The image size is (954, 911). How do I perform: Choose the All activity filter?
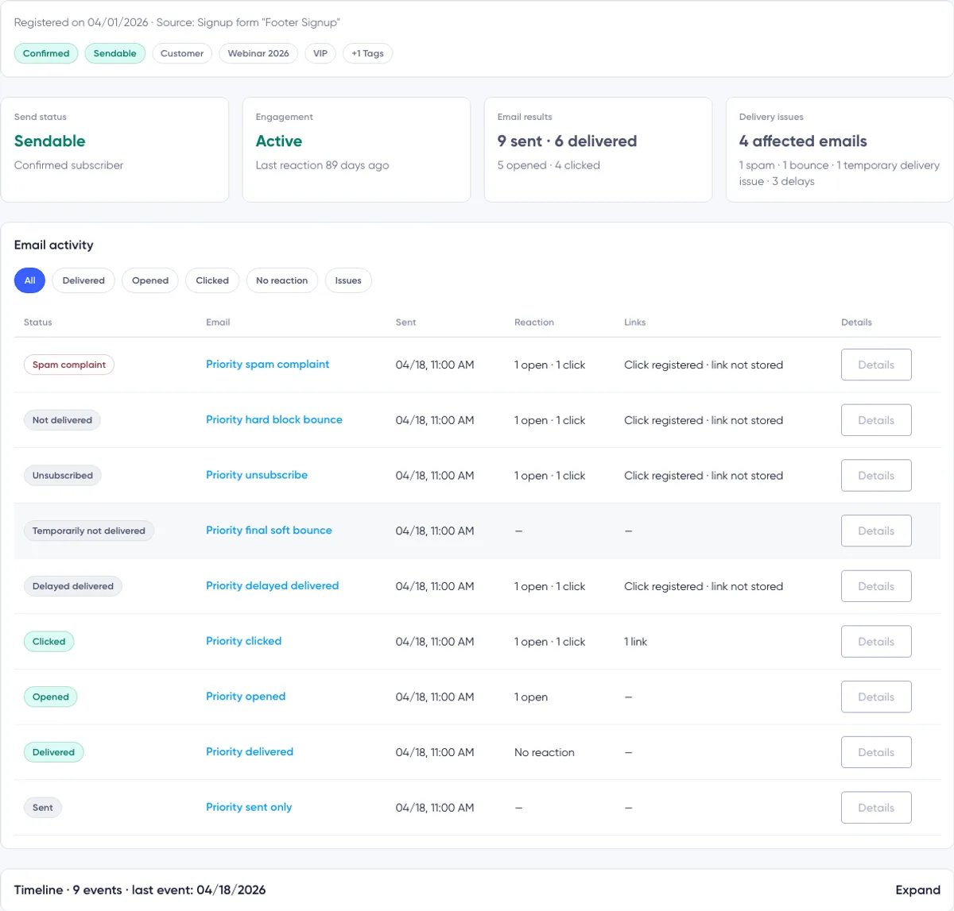29,280
